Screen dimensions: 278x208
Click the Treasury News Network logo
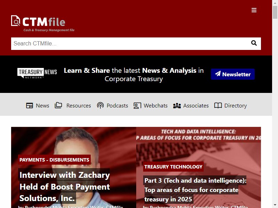(x=37, y=73)
